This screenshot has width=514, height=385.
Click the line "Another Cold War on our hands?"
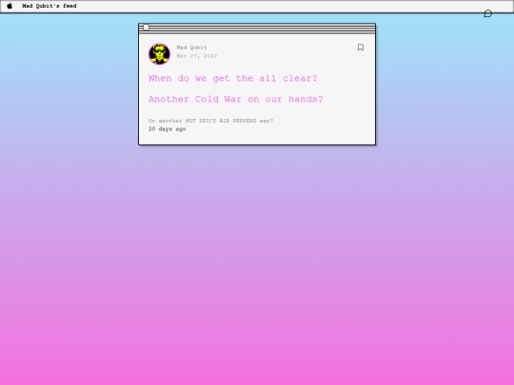236,99
